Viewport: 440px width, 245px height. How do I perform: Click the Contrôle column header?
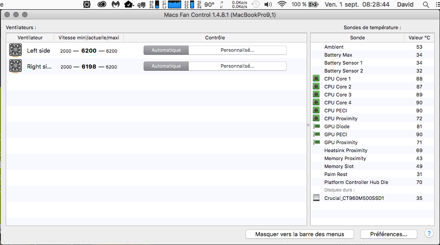(215, 38)
